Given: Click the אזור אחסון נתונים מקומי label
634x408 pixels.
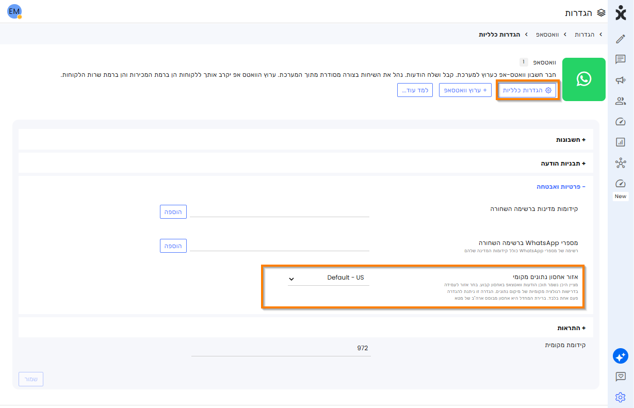Looking at the screenshot, I should point(546,278).
